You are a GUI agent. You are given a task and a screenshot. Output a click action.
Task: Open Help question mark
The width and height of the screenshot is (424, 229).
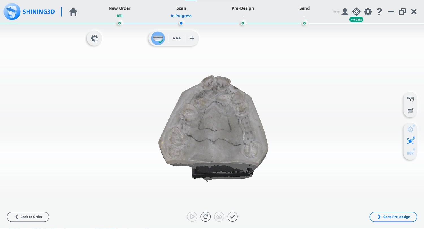(379, 12)
